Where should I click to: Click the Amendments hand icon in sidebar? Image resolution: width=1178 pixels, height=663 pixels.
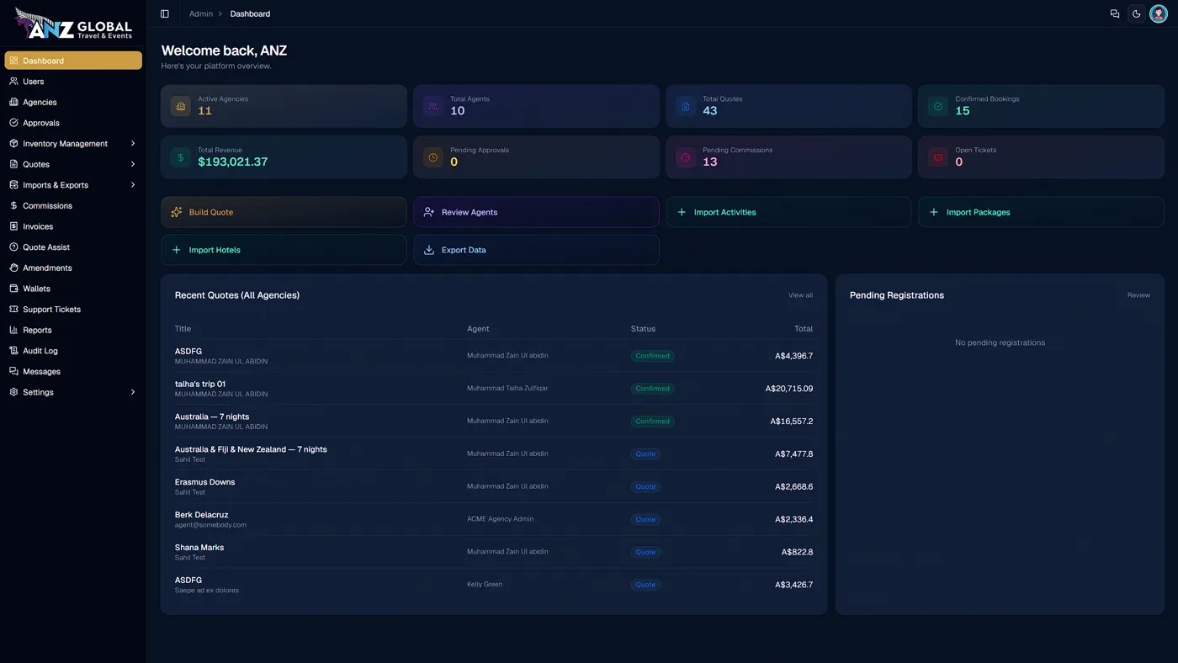pos(13,268)
